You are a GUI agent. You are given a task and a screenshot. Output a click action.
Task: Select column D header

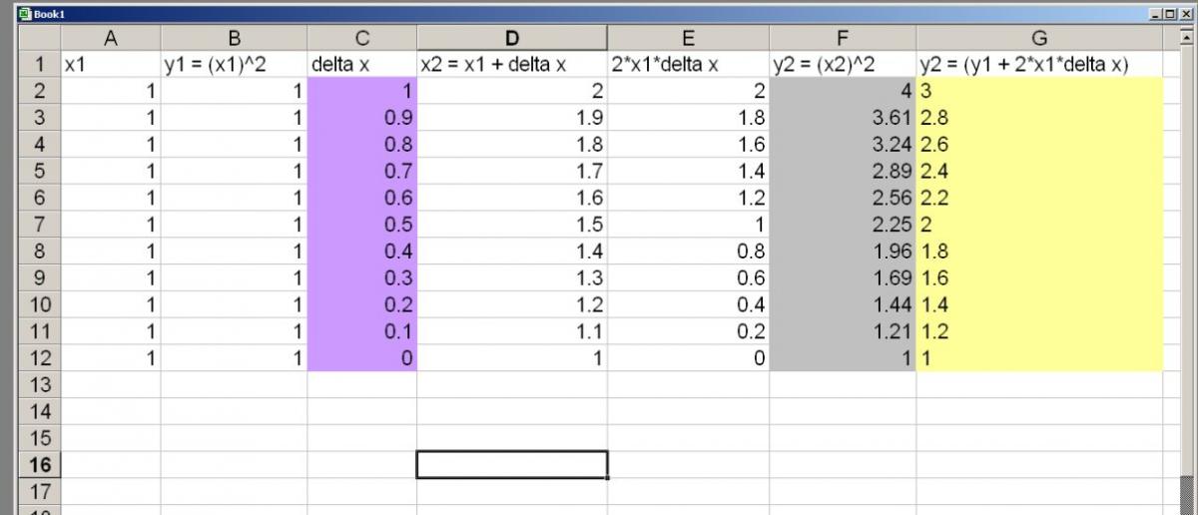[x=512, y=38]
